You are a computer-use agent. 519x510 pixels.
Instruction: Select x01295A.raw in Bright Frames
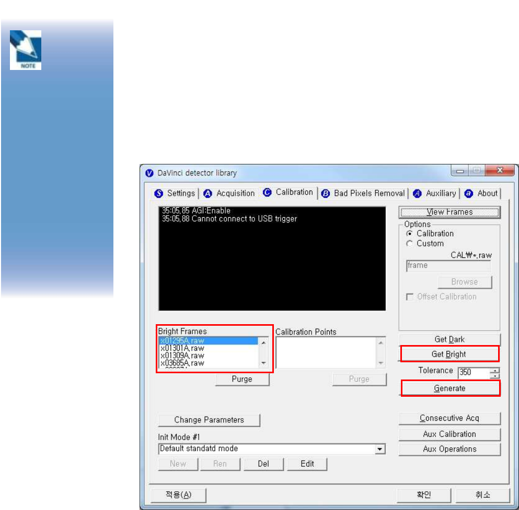point(209,341)
